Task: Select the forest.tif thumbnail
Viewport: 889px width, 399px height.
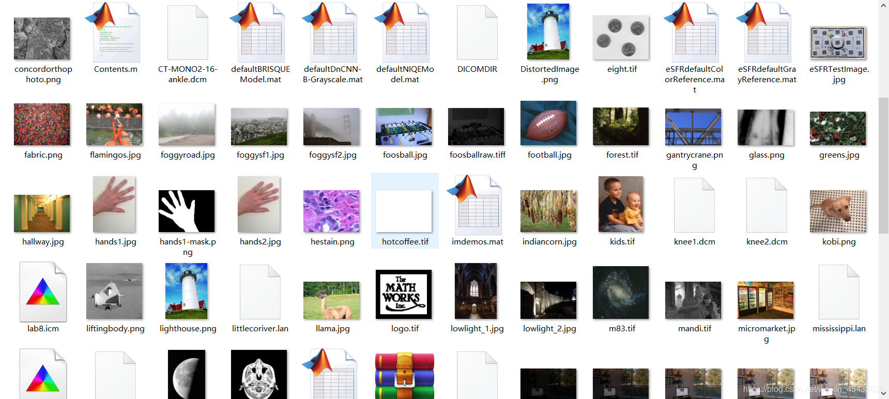Action: click(621, 127)
